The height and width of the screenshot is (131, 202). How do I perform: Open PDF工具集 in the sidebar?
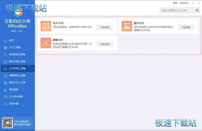click(x=18, y=48)
